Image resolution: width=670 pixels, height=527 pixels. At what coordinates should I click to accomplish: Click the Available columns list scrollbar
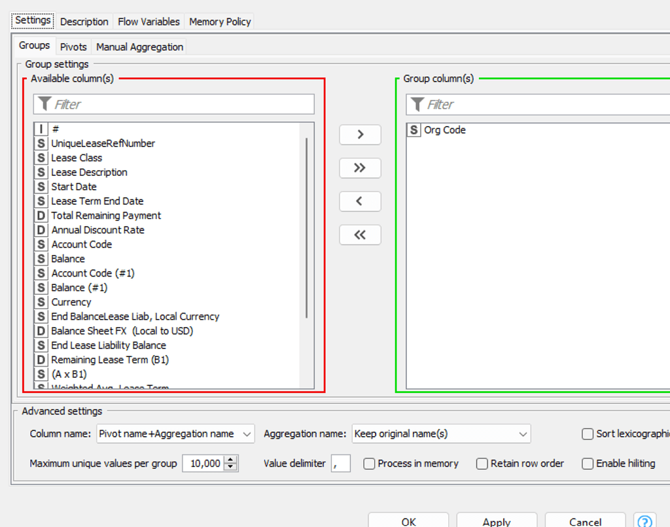(306, 229)
